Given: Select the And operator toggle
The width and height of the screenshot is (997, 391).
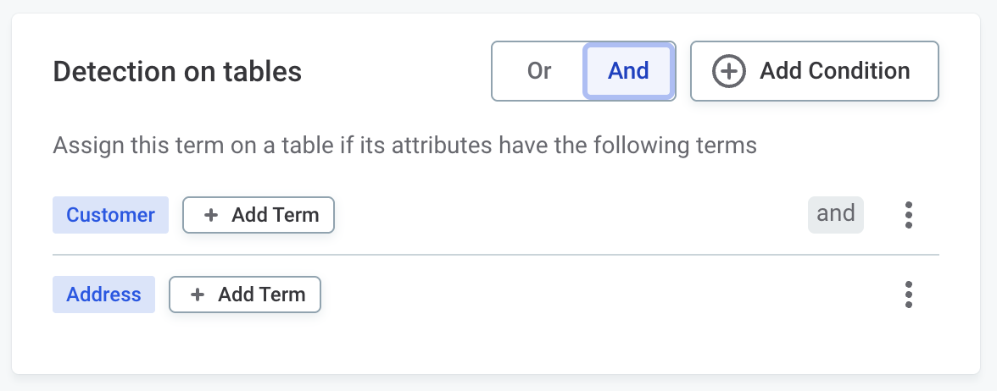Looking at the screenshot, I should click(x=628, y=71).
